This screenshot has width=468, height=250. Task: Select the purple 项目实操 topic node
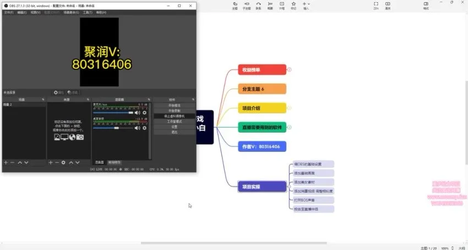[x=262, y=187]
